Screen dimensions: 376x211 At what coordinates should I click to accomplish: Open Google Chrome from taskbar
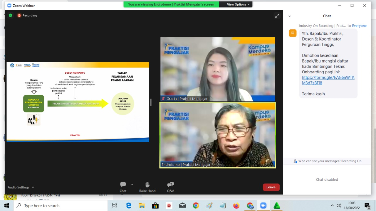pyautogui.click(x=196, y=206)
